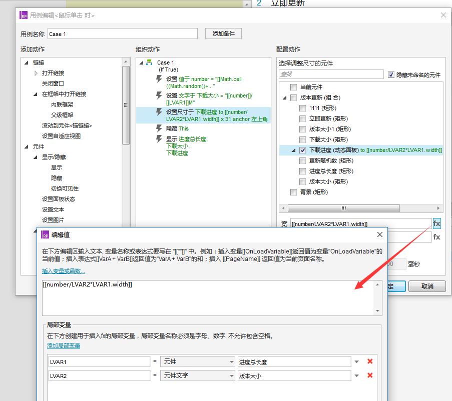The width and height of the screenshot is (452, 401).
Task: Open fx editor for the height field
Action: click(x=436, y=237)
